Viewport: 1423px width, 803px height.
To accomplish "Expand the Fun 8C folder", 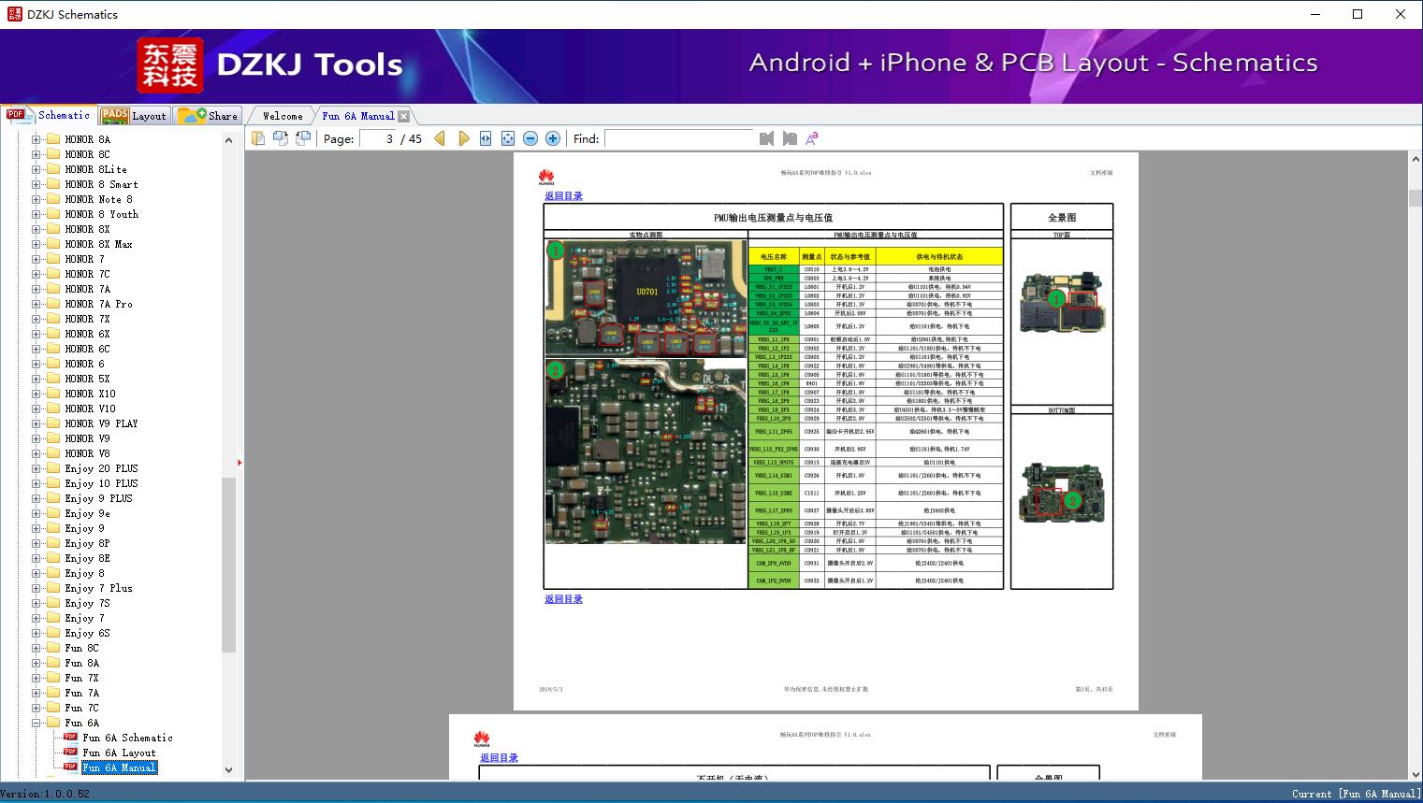I will (x=36, y=648).
